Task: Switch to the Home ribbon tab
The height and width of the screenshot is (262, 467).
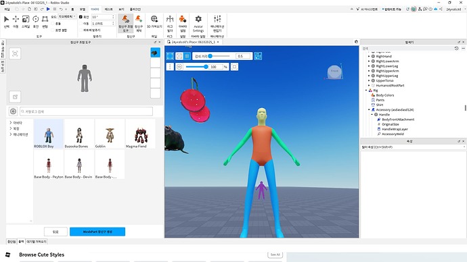Action: (x=72, y=9)
